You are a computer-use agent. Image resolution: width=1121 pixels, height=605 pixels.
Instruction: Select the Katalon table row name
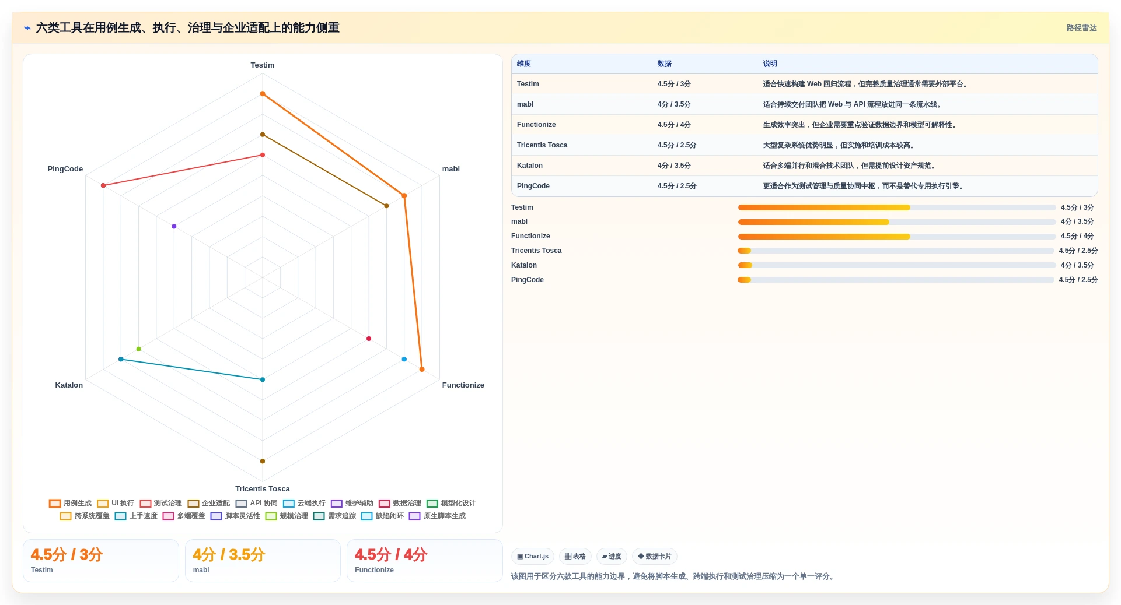coord(529,166)
